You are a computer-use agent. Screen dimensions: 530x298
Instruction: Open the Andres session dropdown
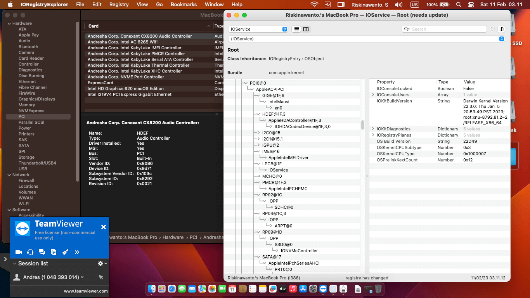[x=82, y=277]
